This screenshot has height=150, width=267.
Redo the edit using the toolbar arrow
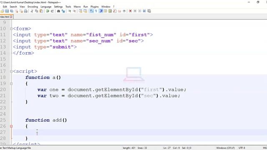point(52,11)
